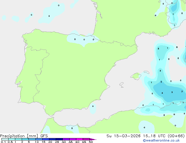The height and width of the screenshot is (143, 186).
Task: Click the 10–15 mm legend color swatch
Action: pyautogui.click(x=39, y=139)
